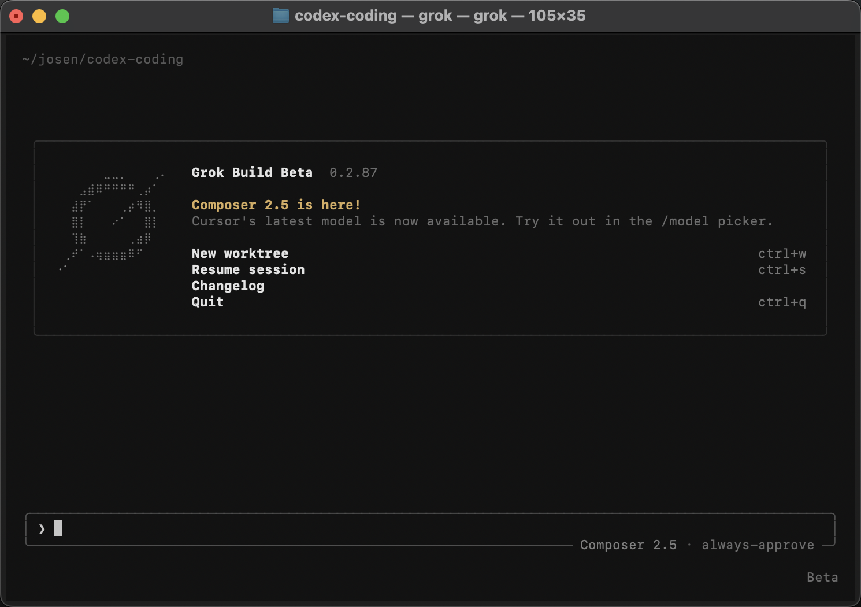Click the Beta label at bottom right
The height and width of the screenshot is (607, 861).
coord(822,577)
